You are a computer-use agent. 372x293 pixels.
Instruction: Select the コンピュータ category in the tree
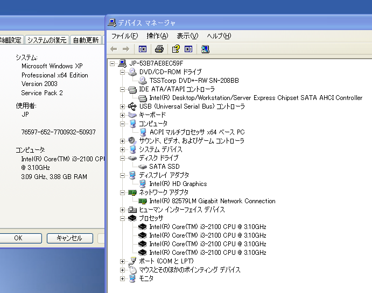(153, 124)
